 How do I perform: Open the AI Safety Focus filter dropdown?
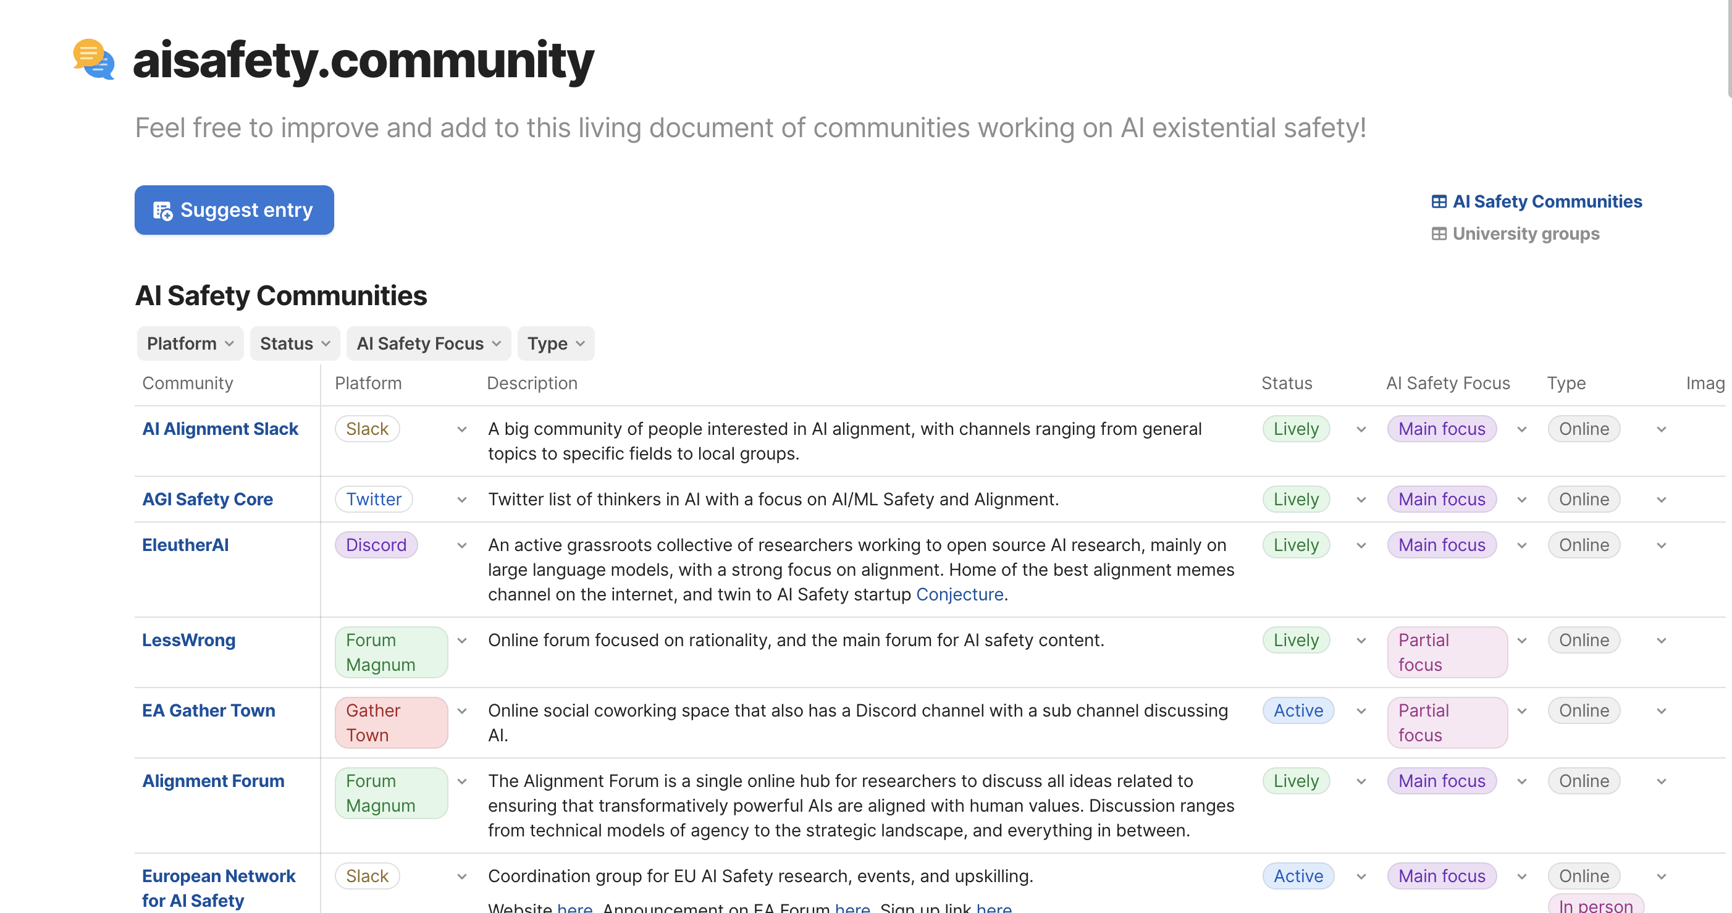point(428,343)
